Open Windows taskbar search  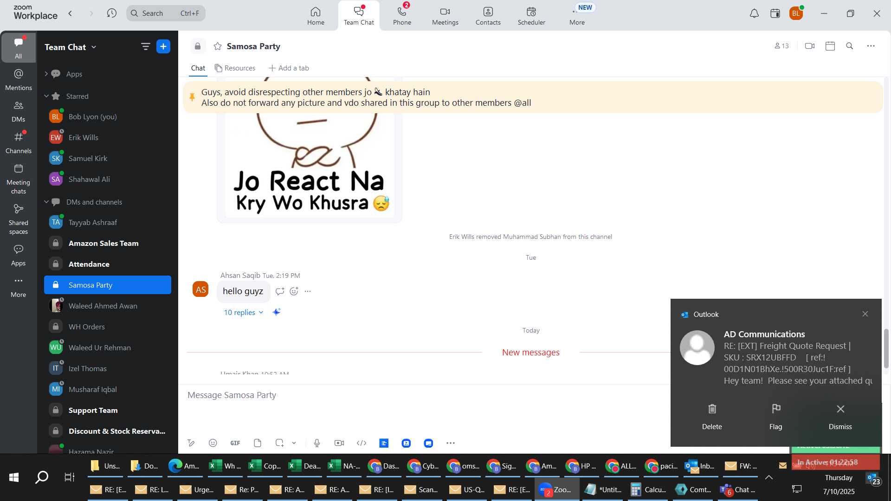[x=42, y=477]
